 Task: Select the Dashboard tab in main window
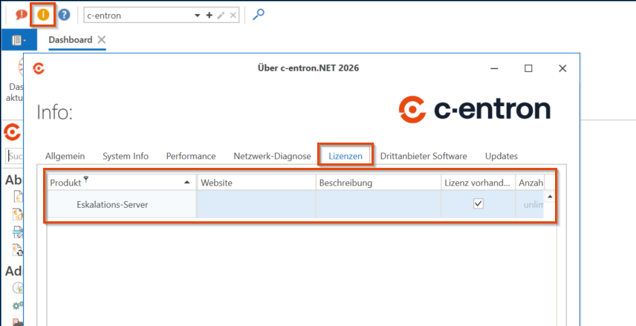71,40
